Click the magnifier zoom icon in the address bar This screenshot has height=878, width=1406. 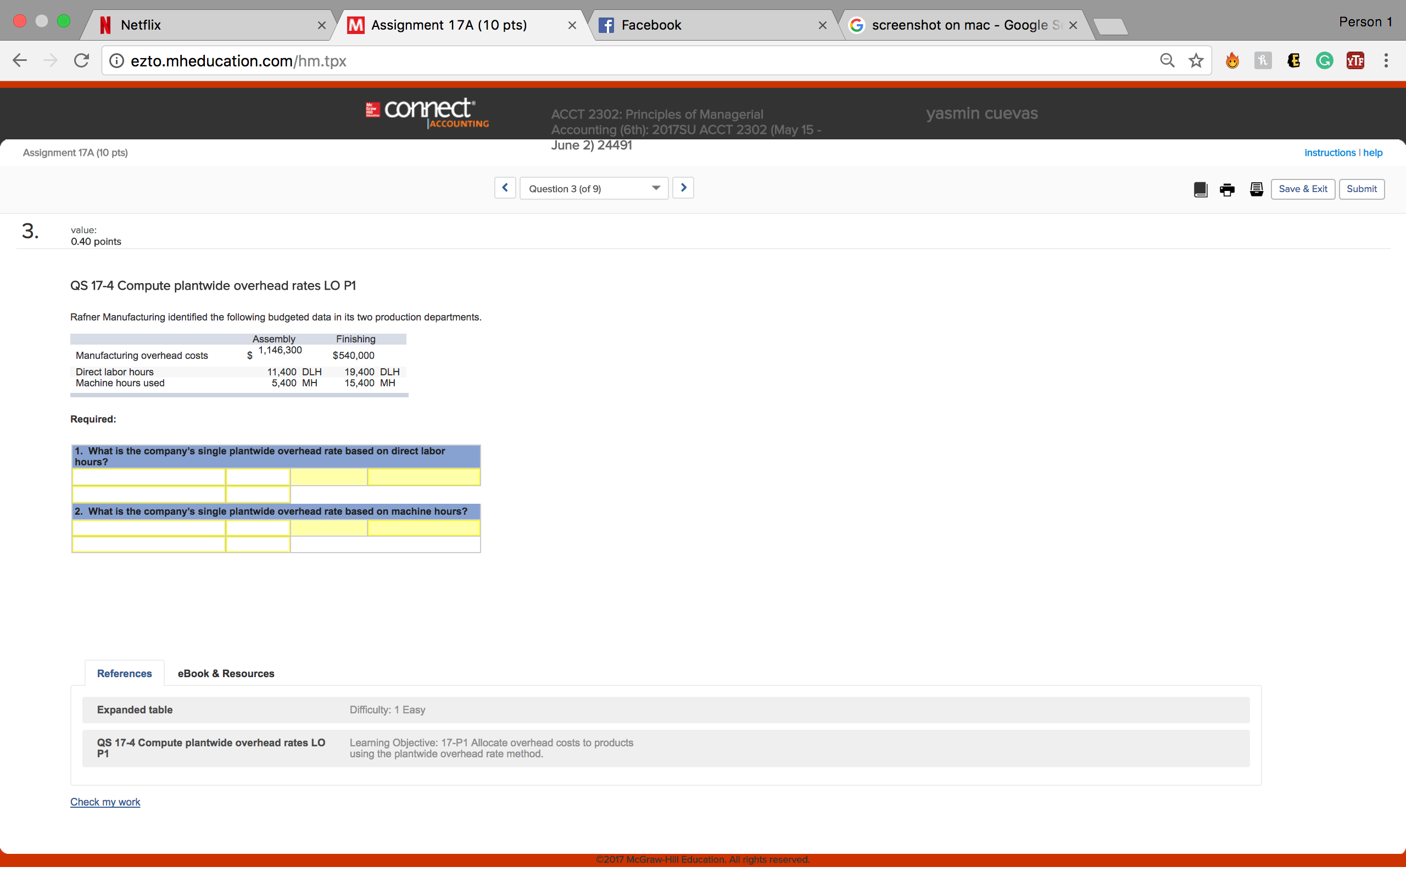coord(1167,60)
